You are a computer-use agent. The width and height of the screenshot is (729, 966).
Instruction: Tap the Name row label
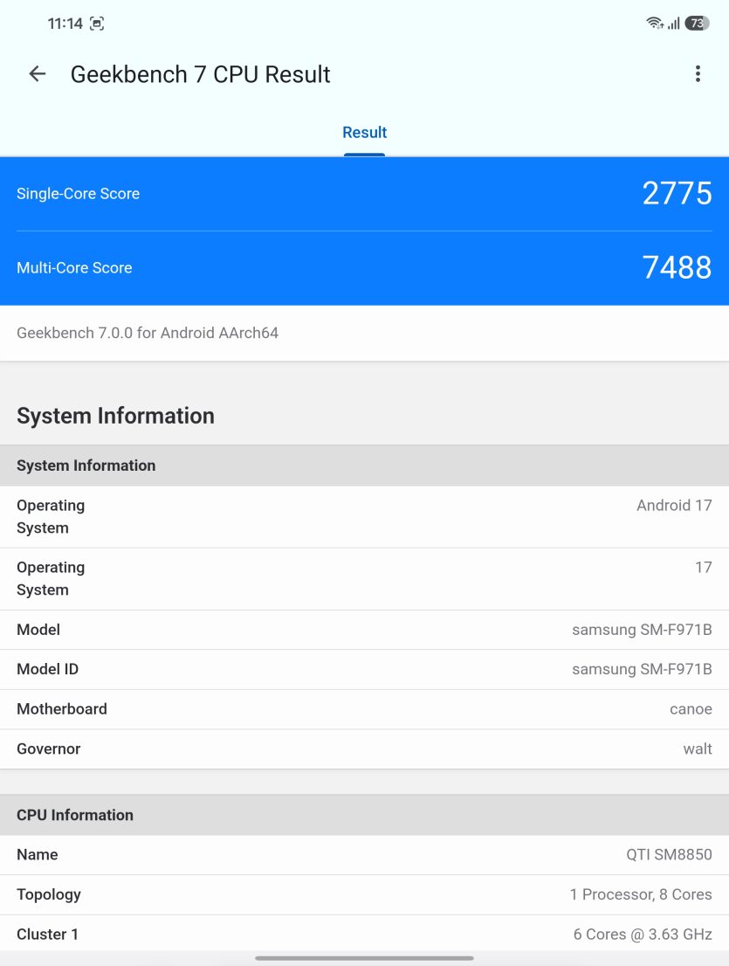click(37, 854)
